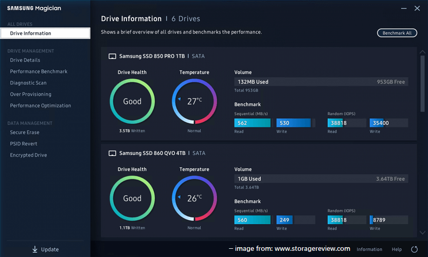Viewport: 428px width, 257px height.
Task: Click the 35400 random write bar
Action: click(389, 123)
